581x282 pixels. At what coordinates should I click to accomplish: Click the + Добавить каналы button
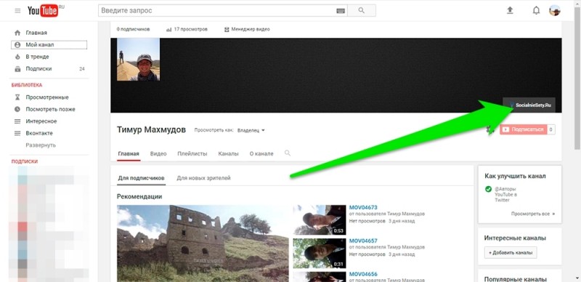pos(511,253)
